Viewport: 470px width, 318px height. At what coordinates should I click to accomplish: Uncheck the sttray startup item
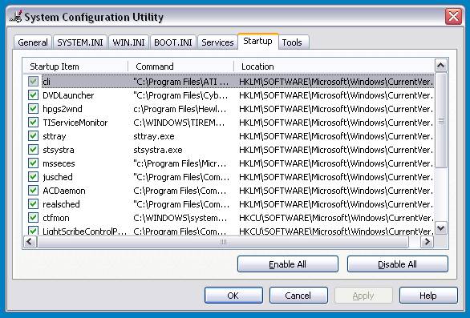[33, 136]
